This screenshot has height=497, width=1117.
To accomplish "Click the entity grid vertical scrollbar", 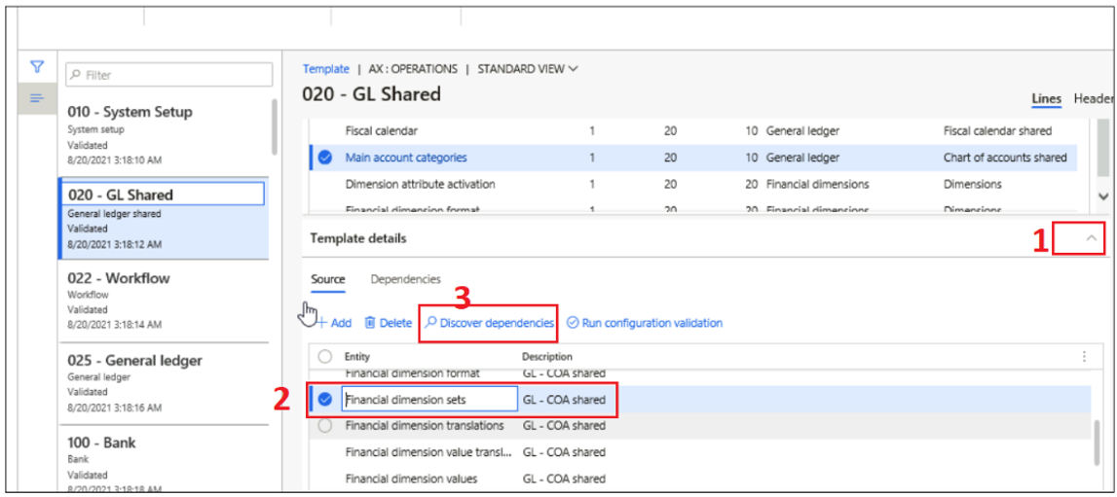I will [x=1097, y=443].
